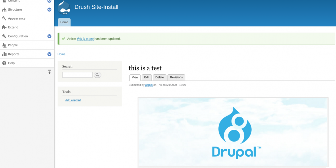Expand the Configuration submenu arrow
Image resolution: width=336 pixels, height=168 pixels.
(49, 36)
